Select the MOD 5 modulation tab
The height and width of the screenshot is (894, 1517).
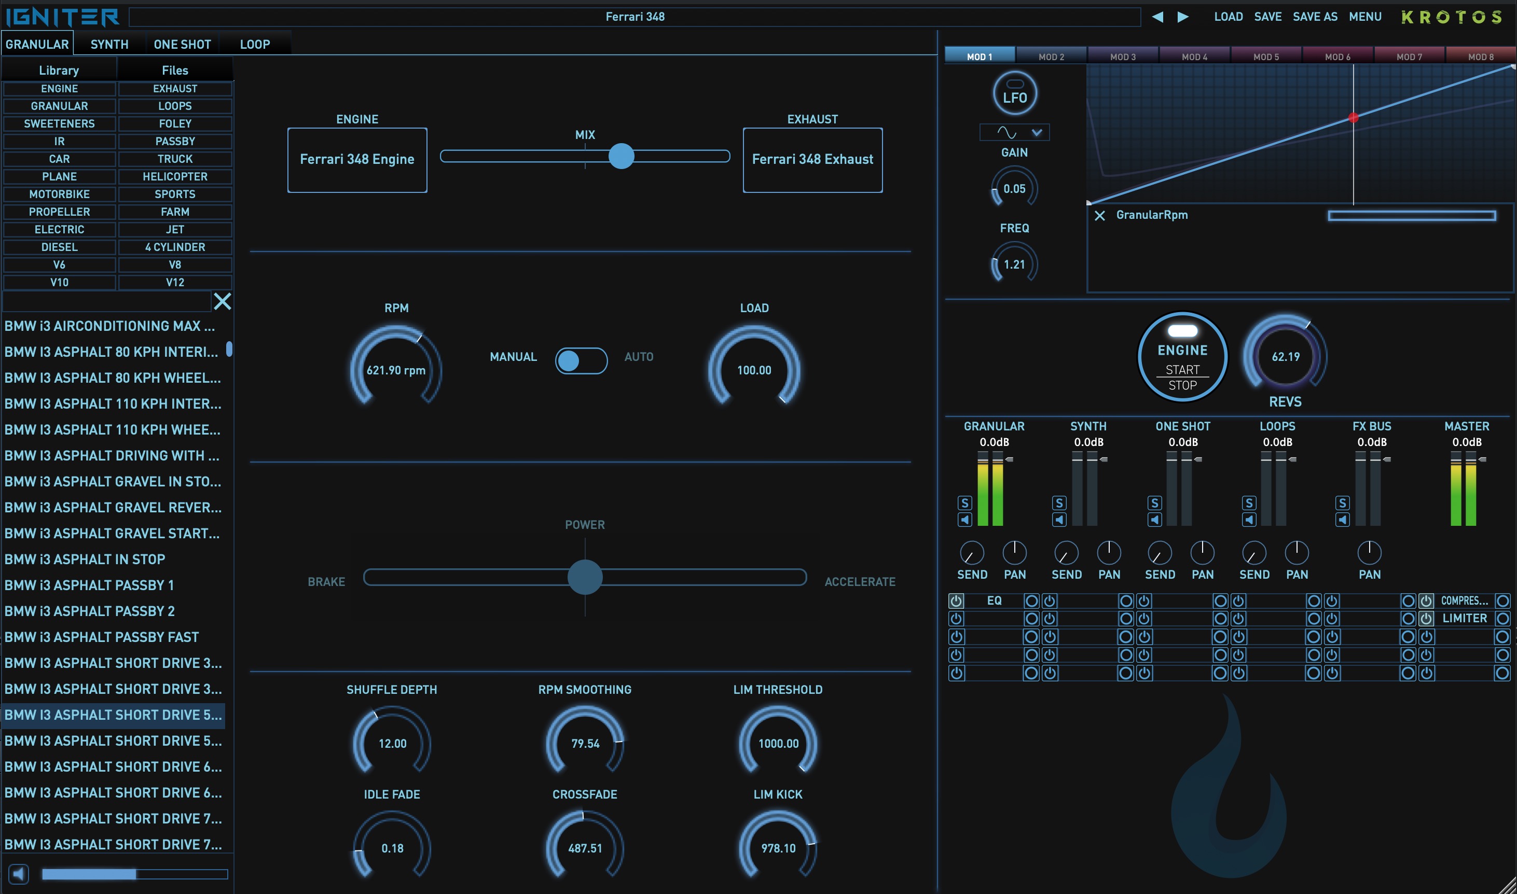pos(1266,56)
